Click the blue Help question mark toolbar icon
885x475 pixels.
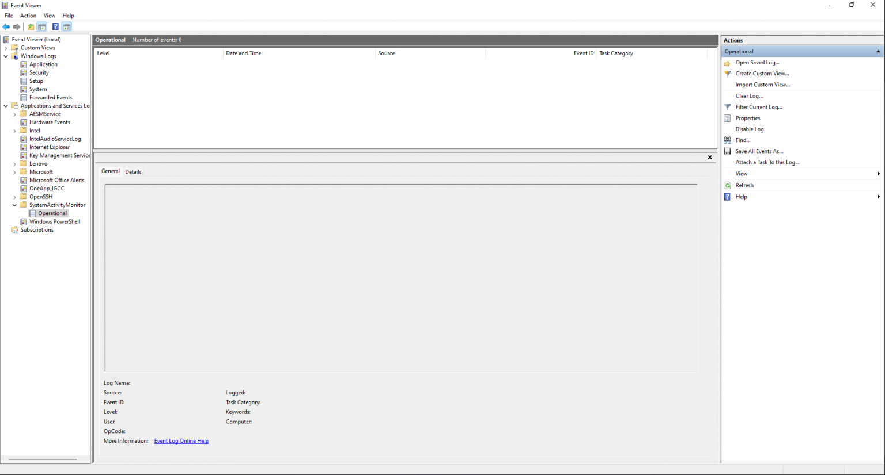coord(55,27)
